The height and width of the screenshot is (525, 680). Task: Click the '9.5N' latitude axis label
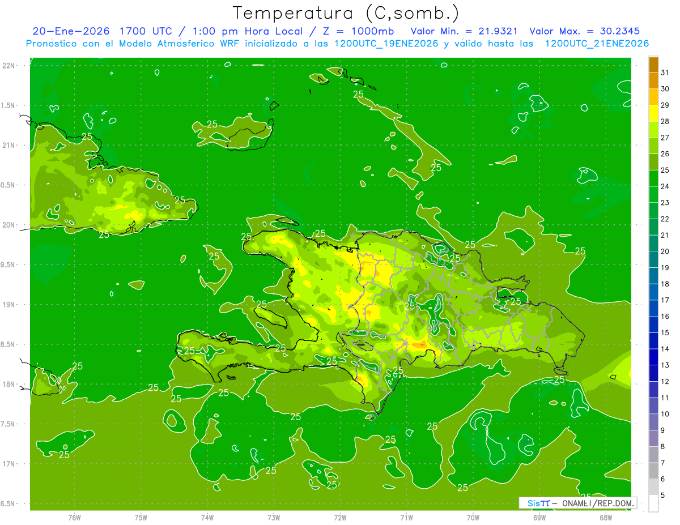(x=8, y=265)
